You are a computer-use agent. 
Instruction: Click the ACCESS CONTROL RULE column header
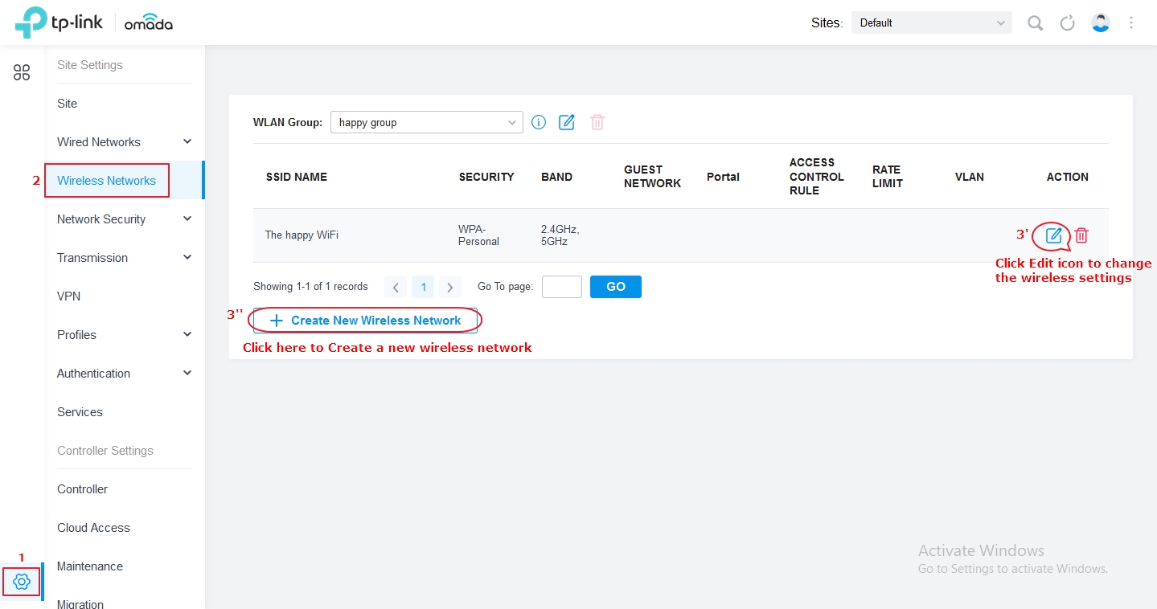[817, 177]
